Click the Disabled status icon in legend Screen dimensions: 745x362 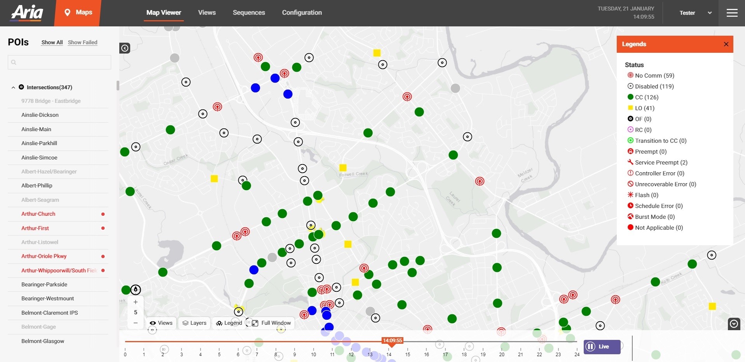tap(630, 86)
